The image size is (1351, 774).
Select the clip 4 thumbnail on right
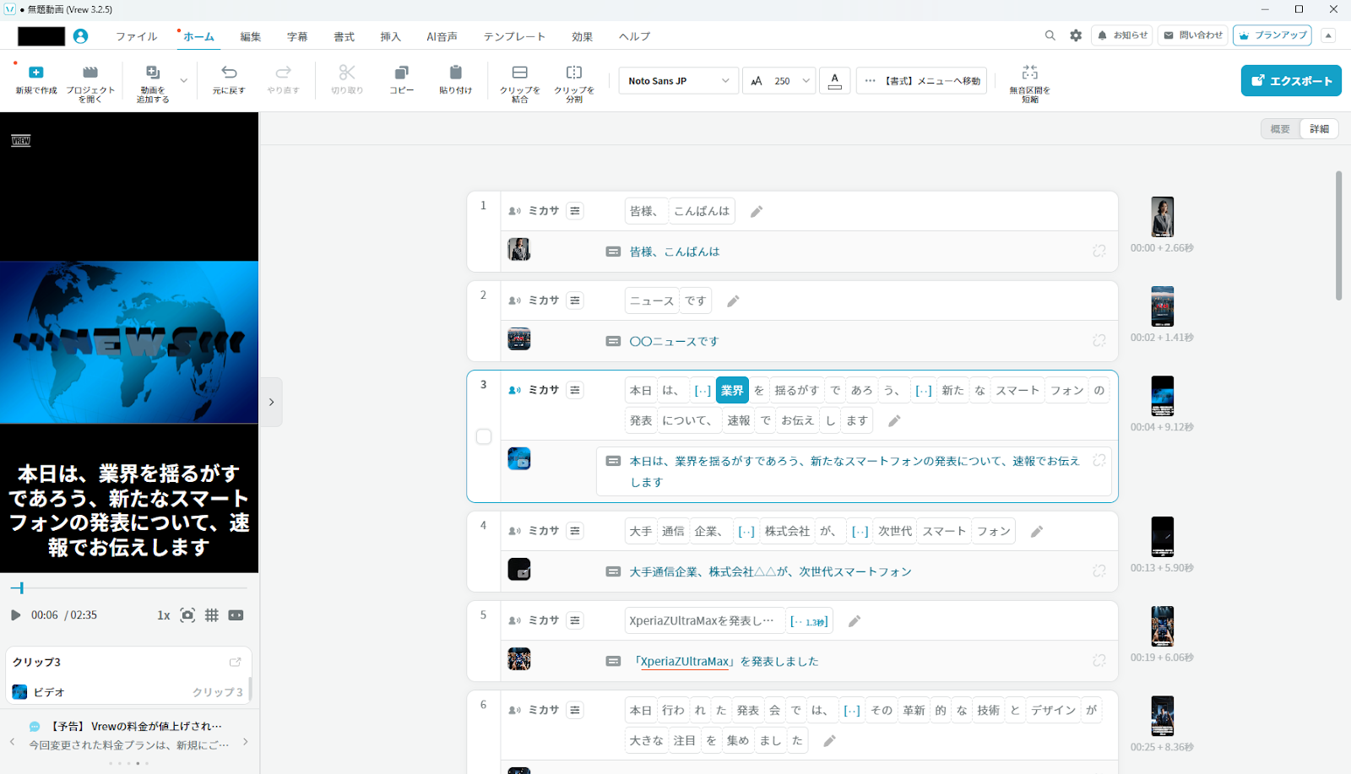(1162, 536)
